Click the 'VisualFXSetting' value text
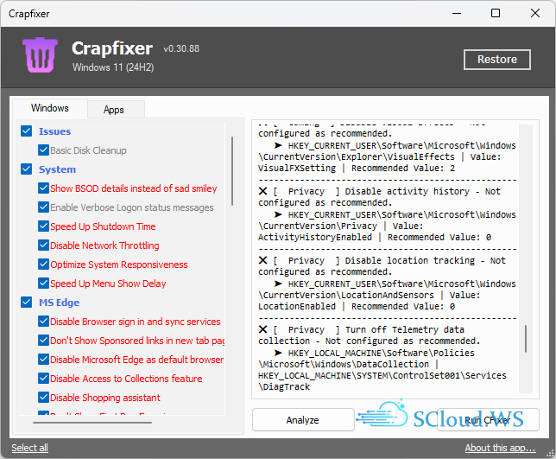 pos(297,168)
